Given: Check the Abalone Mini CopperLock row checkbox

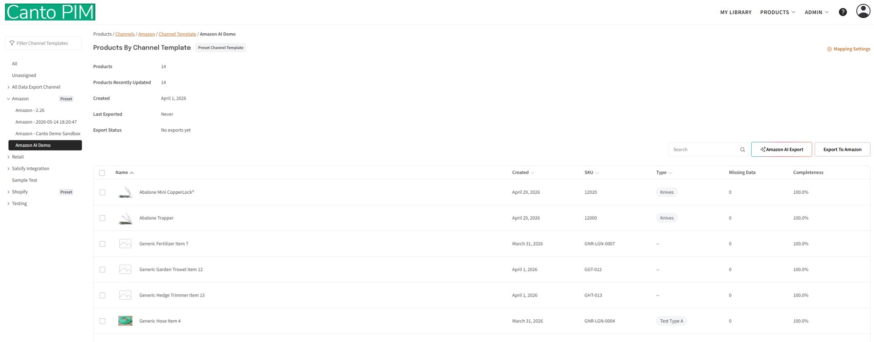Looking at the screenshot, I should [x=102, y=192].
